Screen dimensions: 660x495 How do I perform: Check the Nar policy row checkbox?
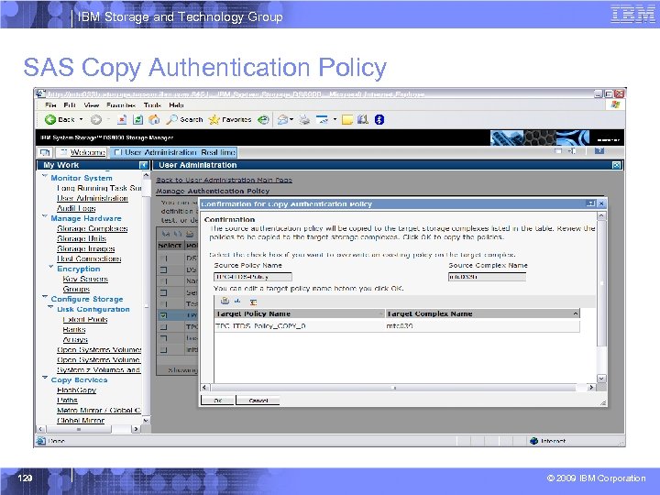[163, 281]
